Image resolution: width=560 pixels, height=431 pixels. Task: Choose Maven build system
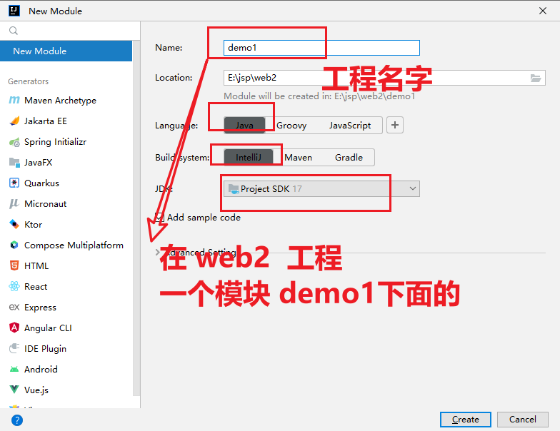pos(299,157)
